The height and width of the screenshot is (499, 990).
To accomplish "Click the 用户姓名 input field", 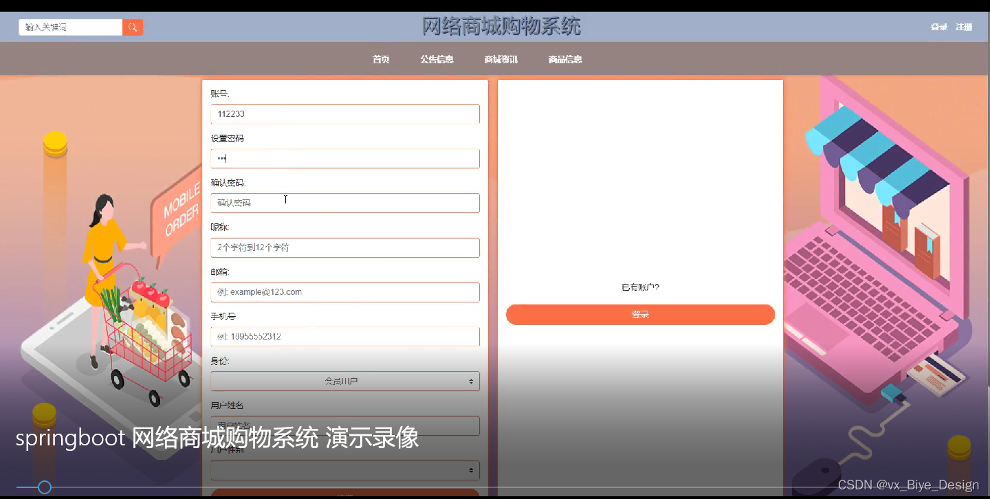I will pos(345,425).
